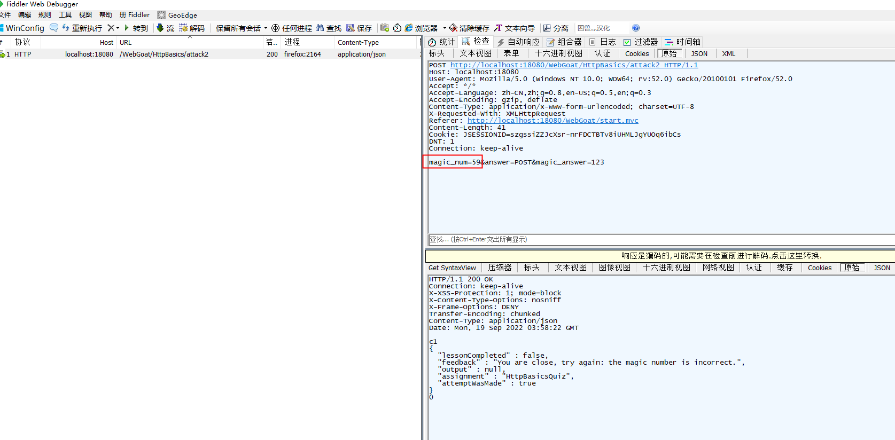Select the request 表单 WebForms tab
This screenshot has height=440, width=895.
coord(511,53)
